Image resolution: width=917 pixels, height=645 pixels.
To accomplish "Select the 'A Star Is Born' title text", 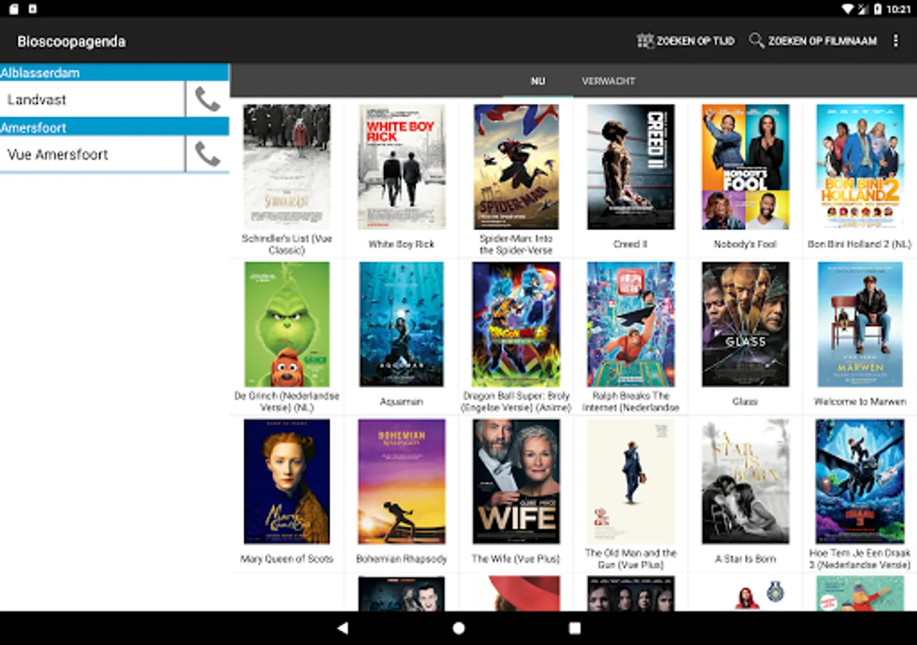I will (745, 559).
